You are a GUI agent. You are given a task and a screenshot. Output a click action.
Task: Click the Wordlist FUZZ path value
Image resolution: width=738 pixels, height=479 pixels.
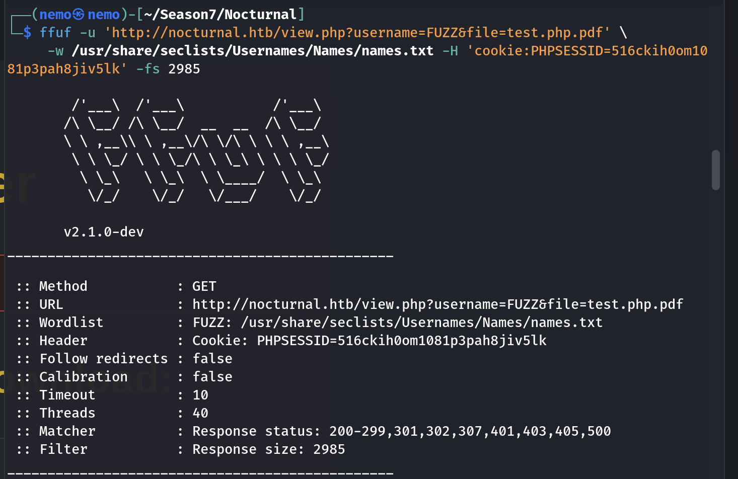(x=397, y=323)
